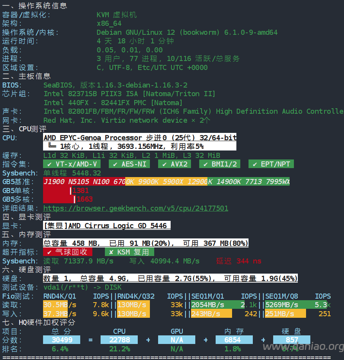Click the CPU score 22788 box
344x360 pixels.
coord(119,340)
